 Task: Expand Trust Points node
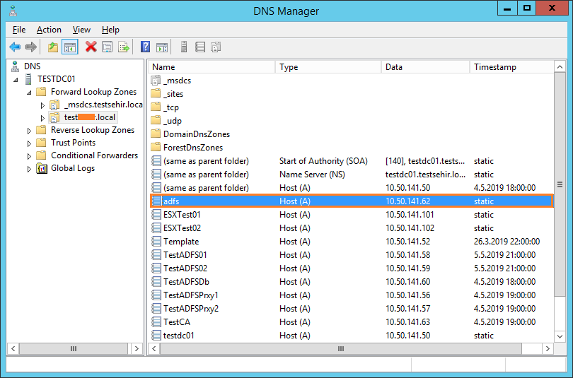(x=29, y=143)
